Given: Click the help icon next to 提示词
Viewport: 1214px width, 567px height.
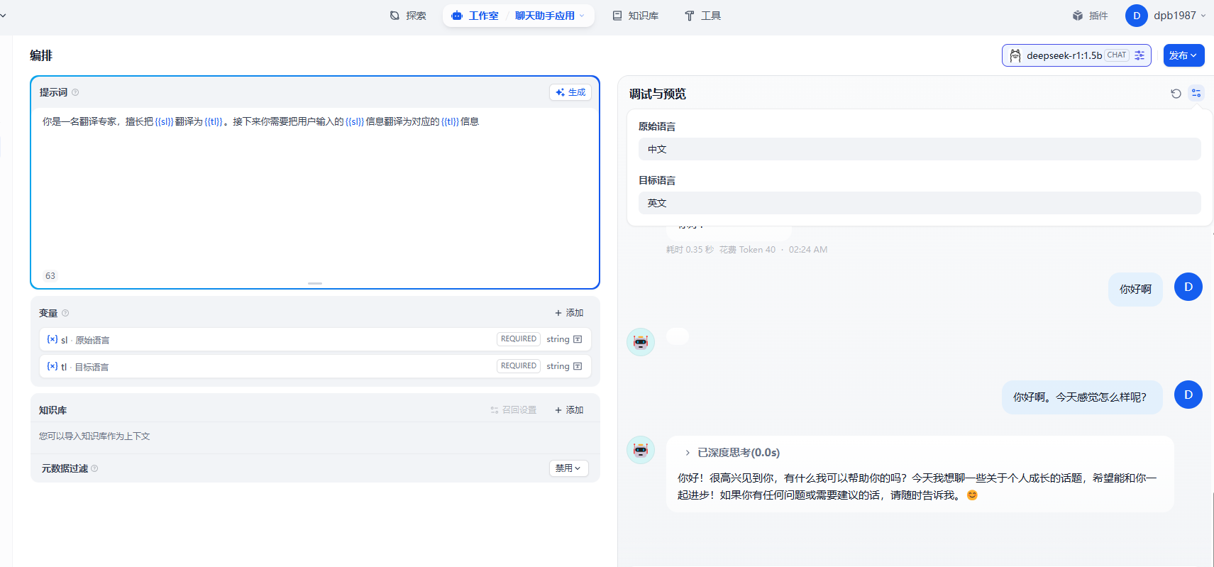Looking at the screenshot, I should 75,92.
